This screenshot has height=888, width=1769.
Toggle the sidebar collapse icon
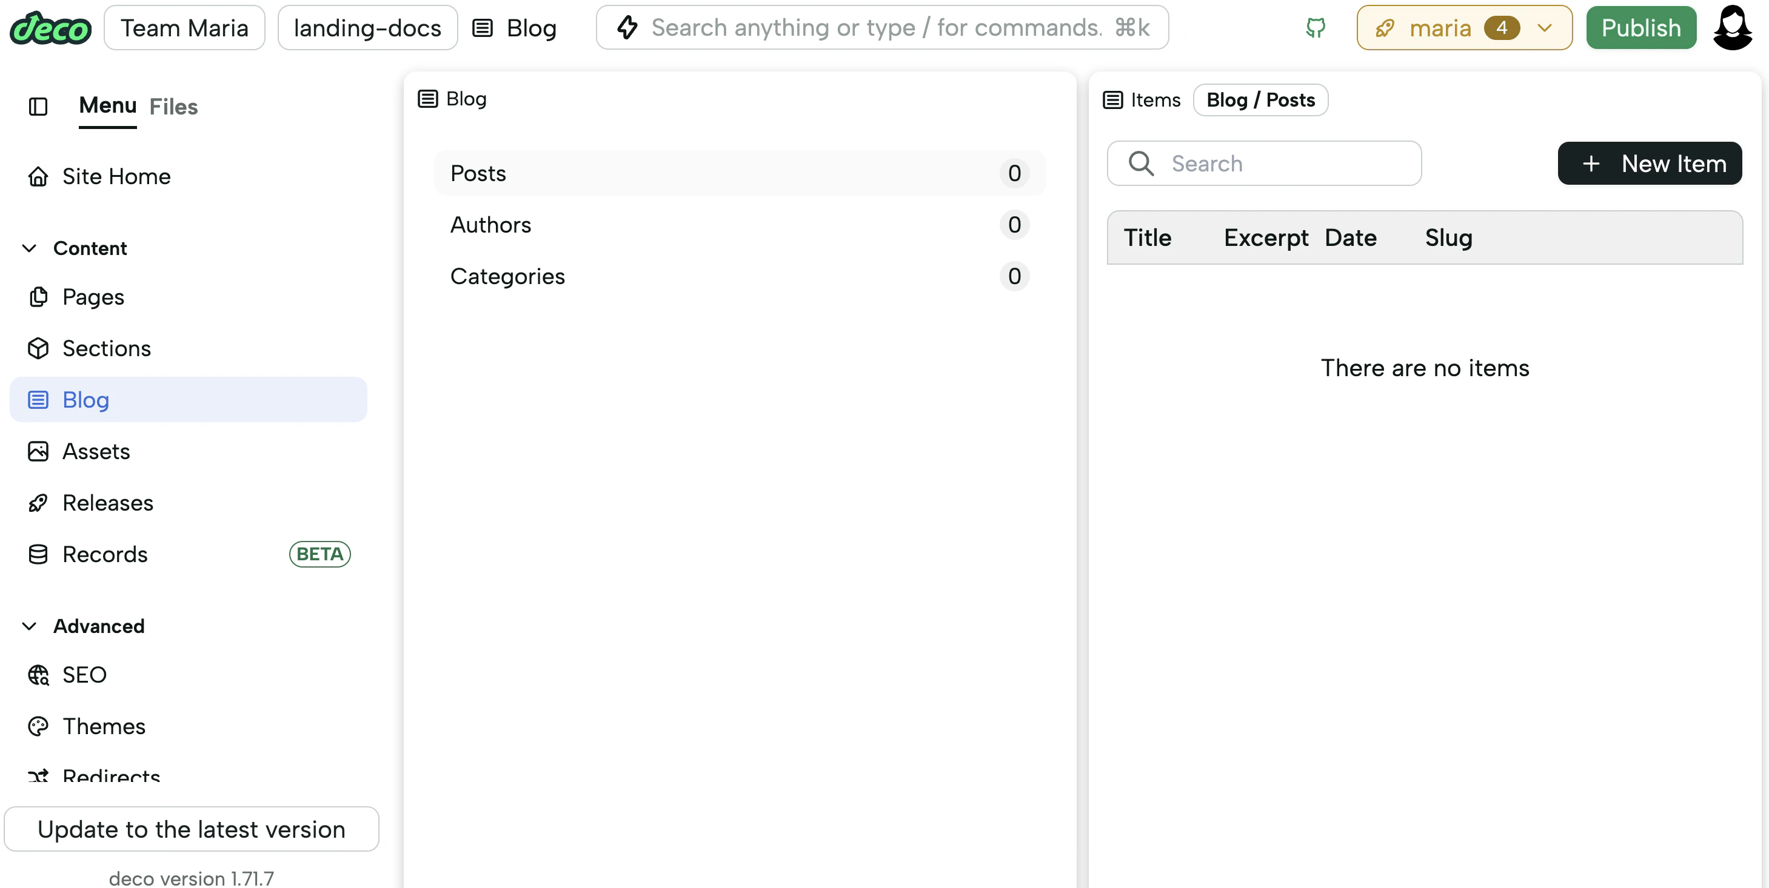[x=38, y=107]
